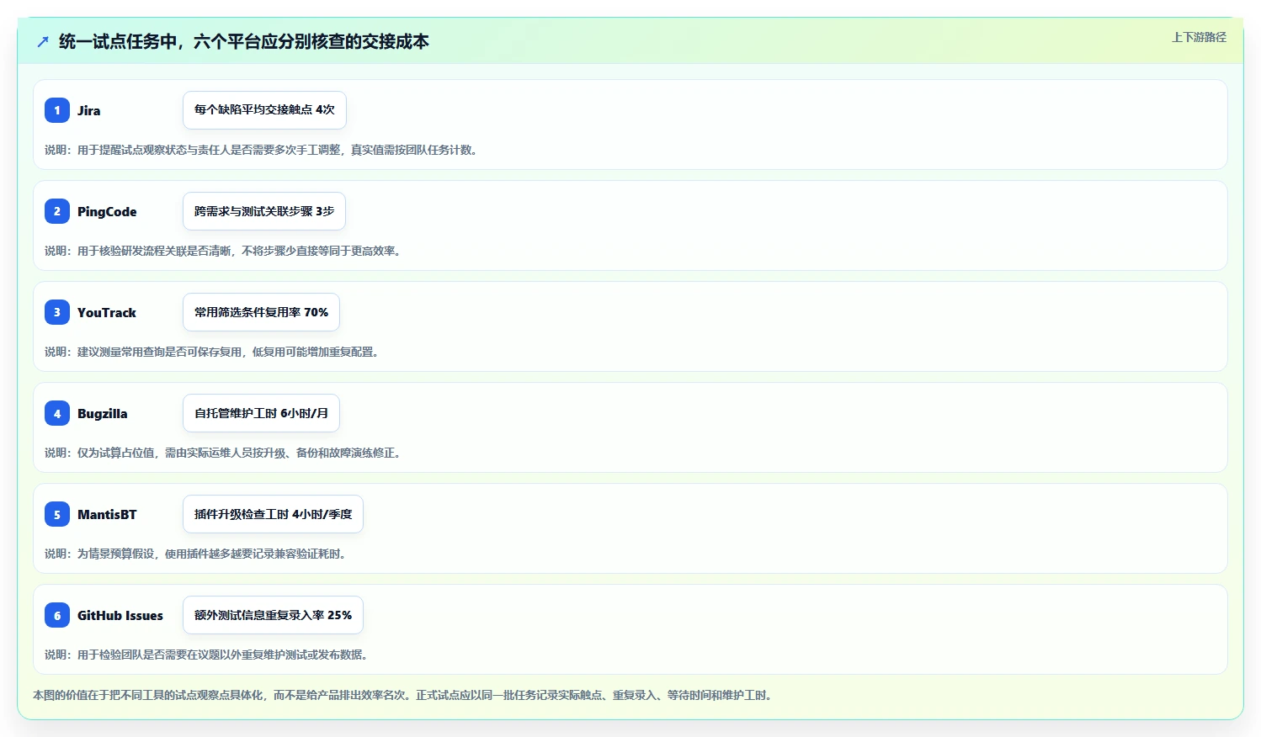Click the footer text starting 本图的价值在于
This screenshot has width=1261, height=737.
[404, 695]
